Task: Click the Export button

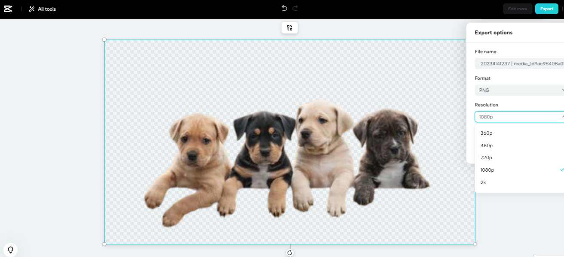Action: click(x=546, y=9)
